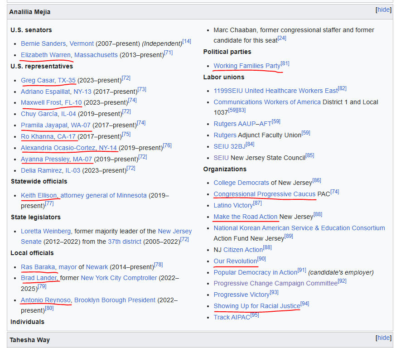Open the Adriano Espaillat link

[45, 92]
